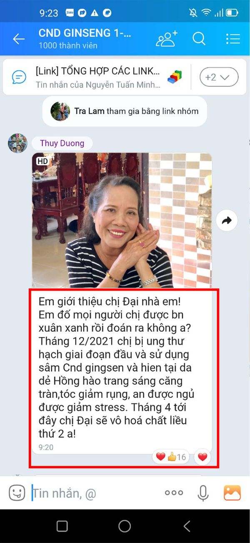Open Thuy Duong's profile avatar
The image size is (250, 543).
tap(17, 143)
